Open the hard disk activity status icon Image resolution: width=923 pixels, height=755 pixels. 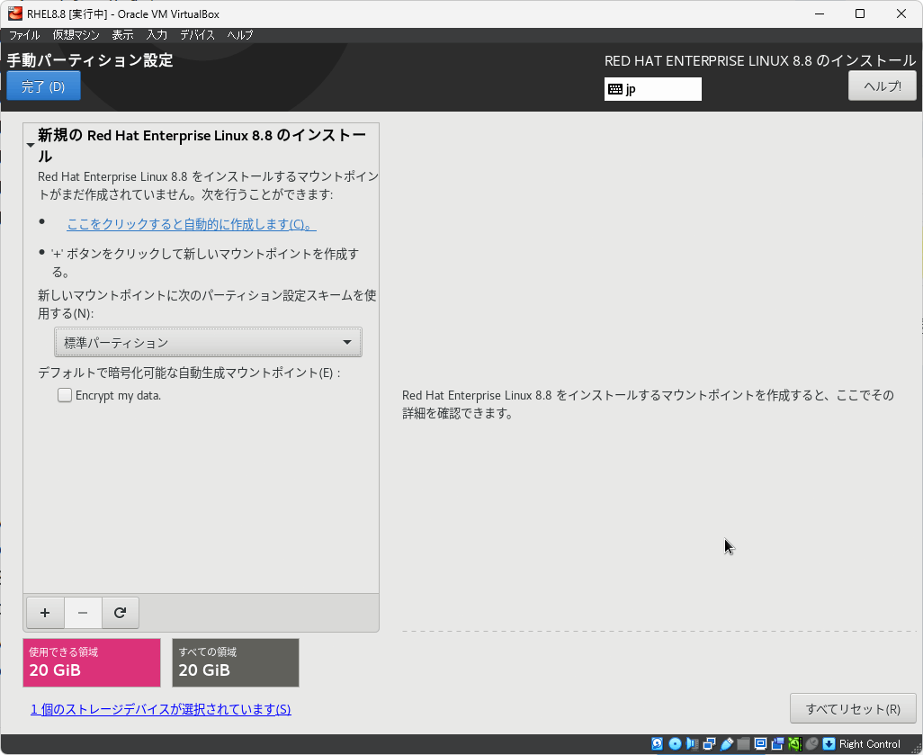coord(657,744)
